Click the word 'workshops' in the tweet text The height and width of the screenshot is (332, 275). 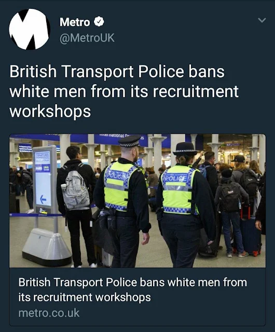[x=50, y=112]
